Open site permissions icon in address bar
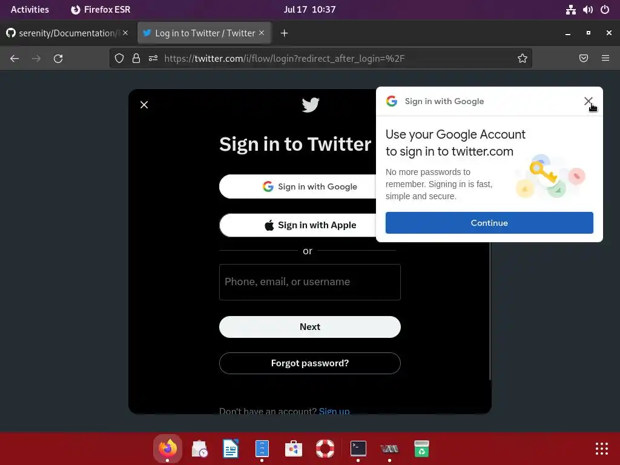 153,59
